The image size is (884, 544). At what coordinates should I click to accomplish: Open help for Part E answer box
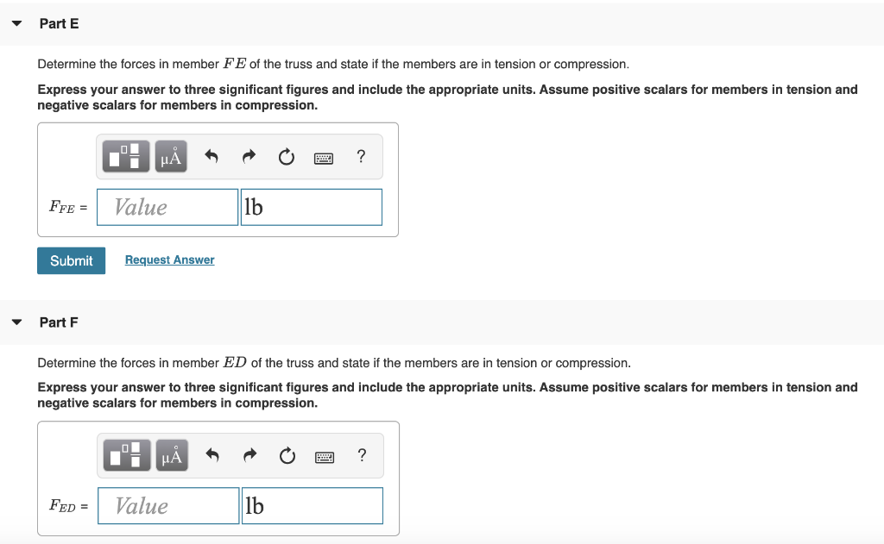tap(362, 156)
